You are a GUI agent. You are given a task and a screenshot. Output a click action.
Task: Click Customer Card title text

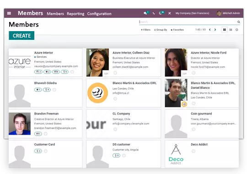coord(44,145)
